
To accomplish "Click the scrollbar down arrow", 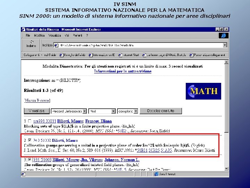I will pyautogui.click(x=226, y=169).
